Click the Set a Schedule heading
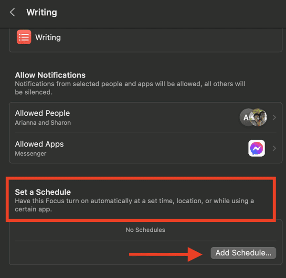This screenshot has height=278, width=286. (43, 192)
